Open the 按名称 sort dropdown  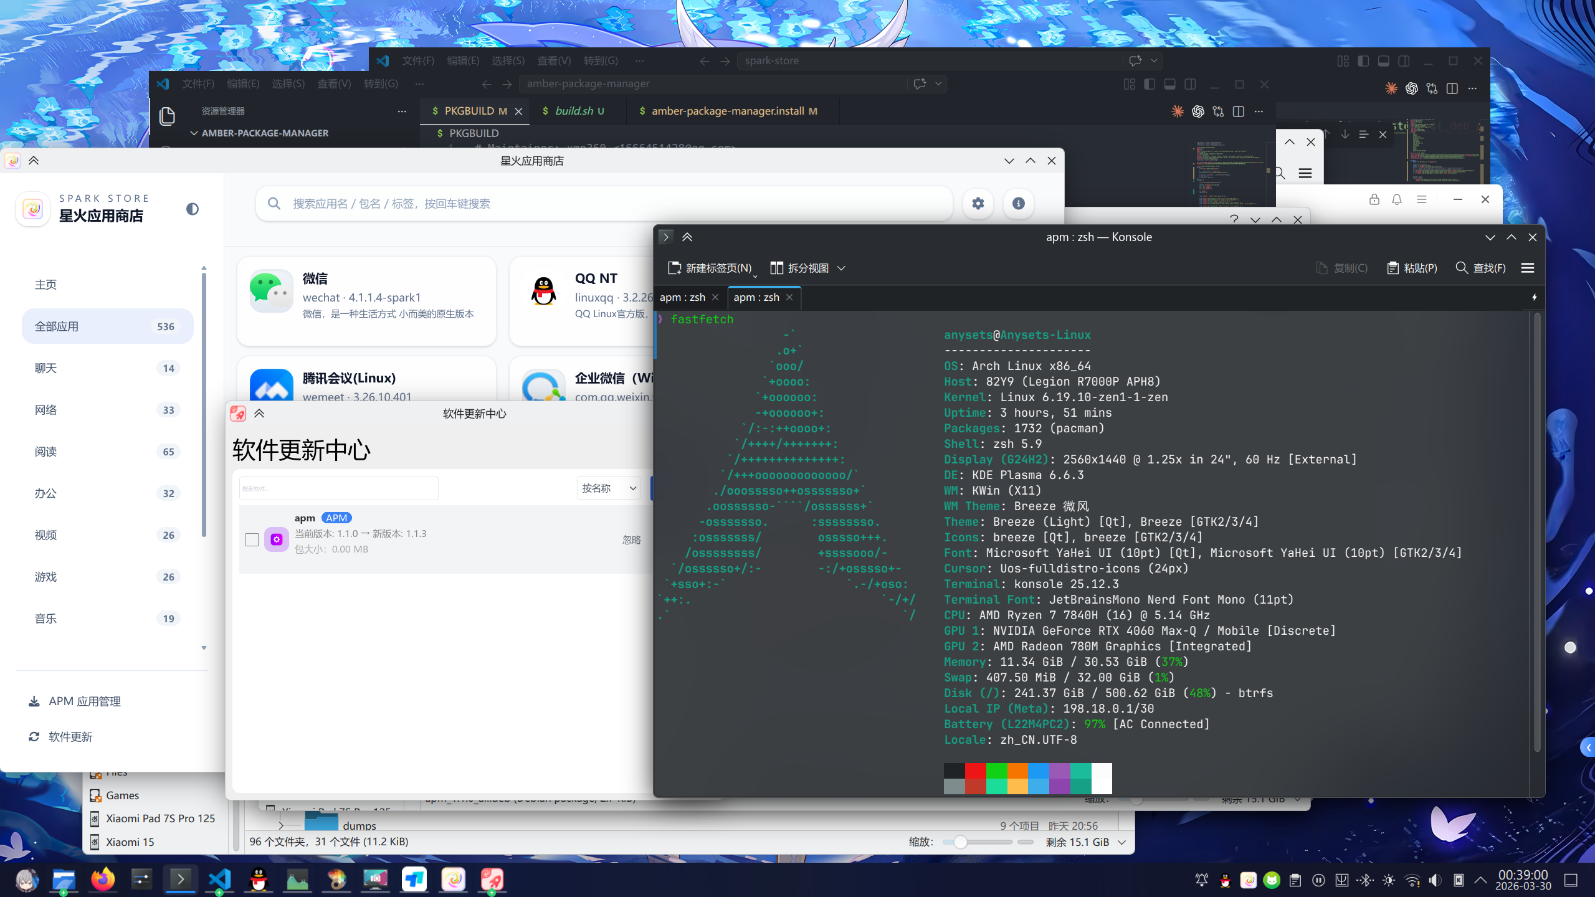coord(608,488)
